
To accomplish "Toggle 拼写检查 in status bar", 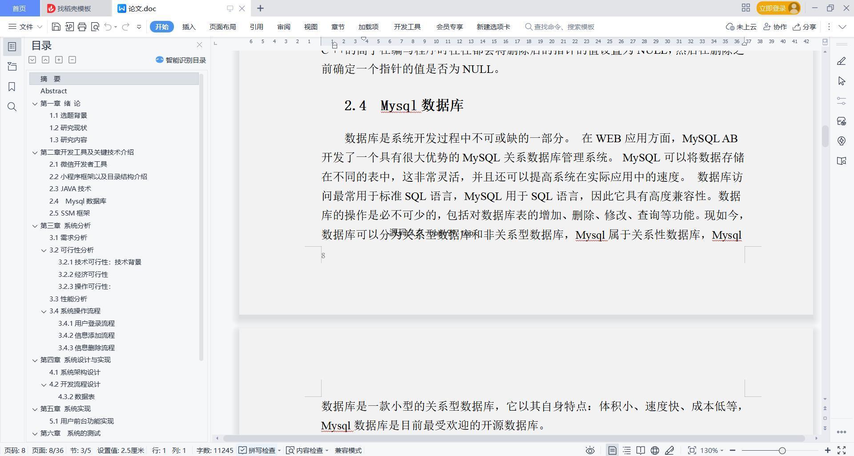I will [x=258, y=450].
